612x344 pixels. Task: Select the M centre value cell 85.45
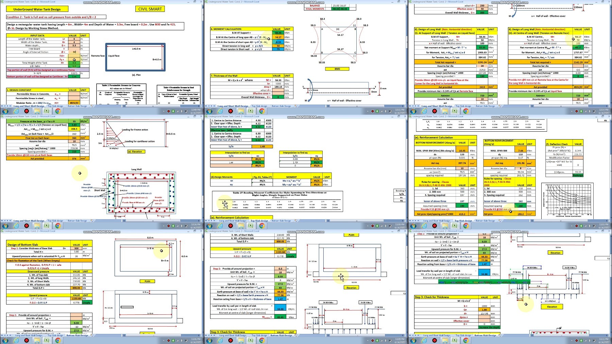click(280, 317)
